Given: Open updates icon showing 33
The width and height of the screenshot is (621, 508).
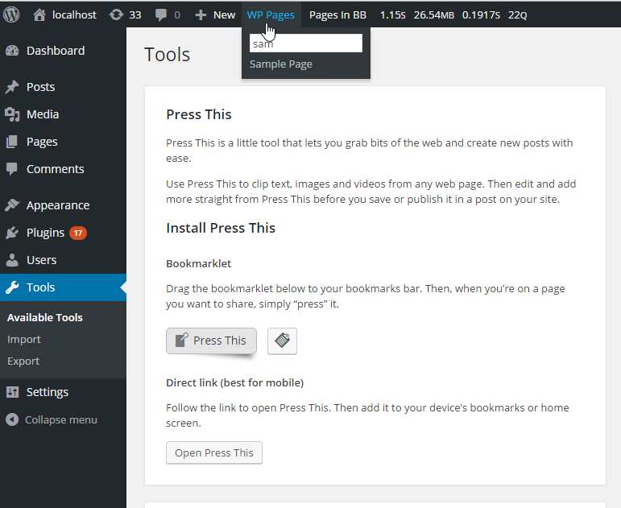Looking at the screenshot, I should (117, 15).
